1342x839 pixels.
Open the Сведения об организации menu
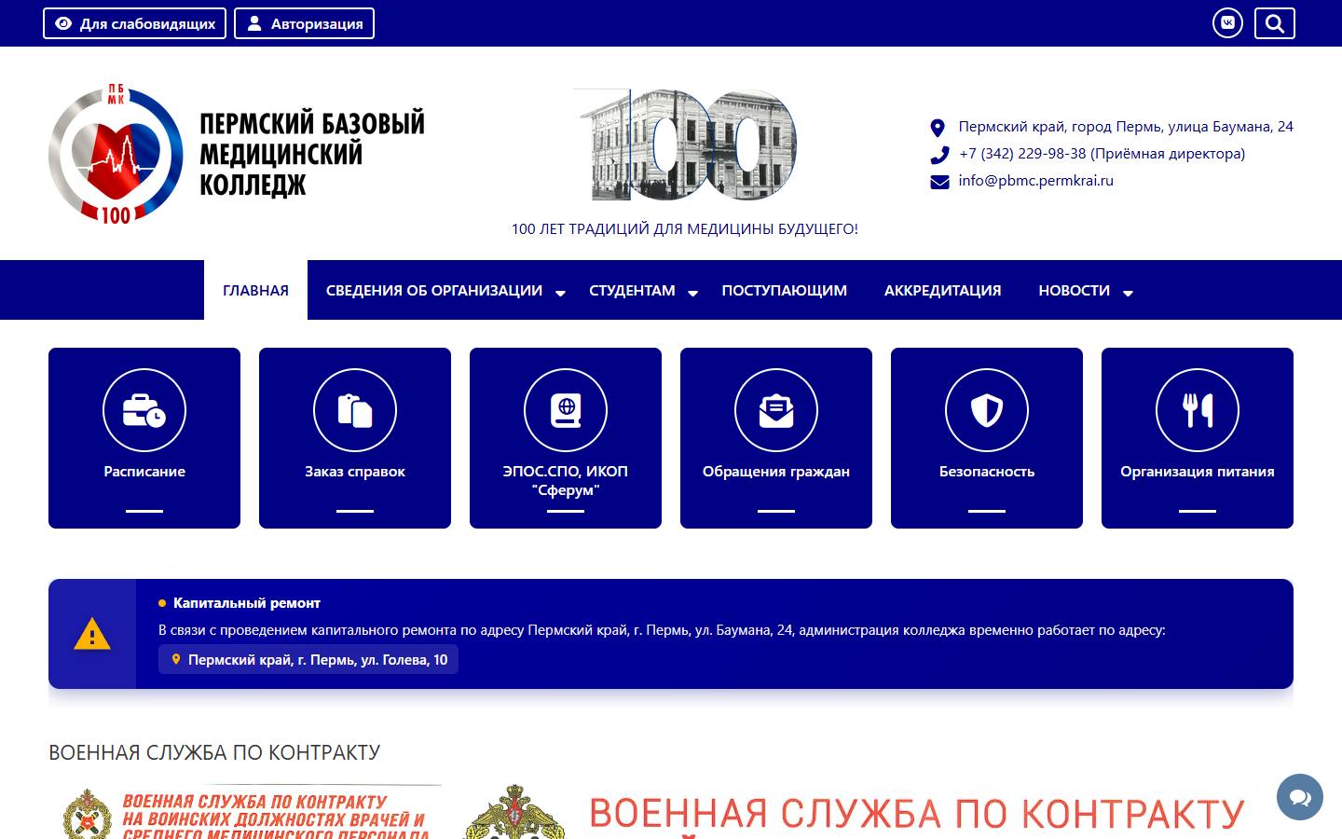[x=434, y=290]
